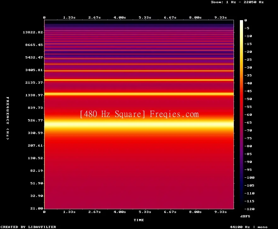This screenshot has width=278, height=229.
Task: Click the 207.61 frequency axis label
Action: click(35, 145)
